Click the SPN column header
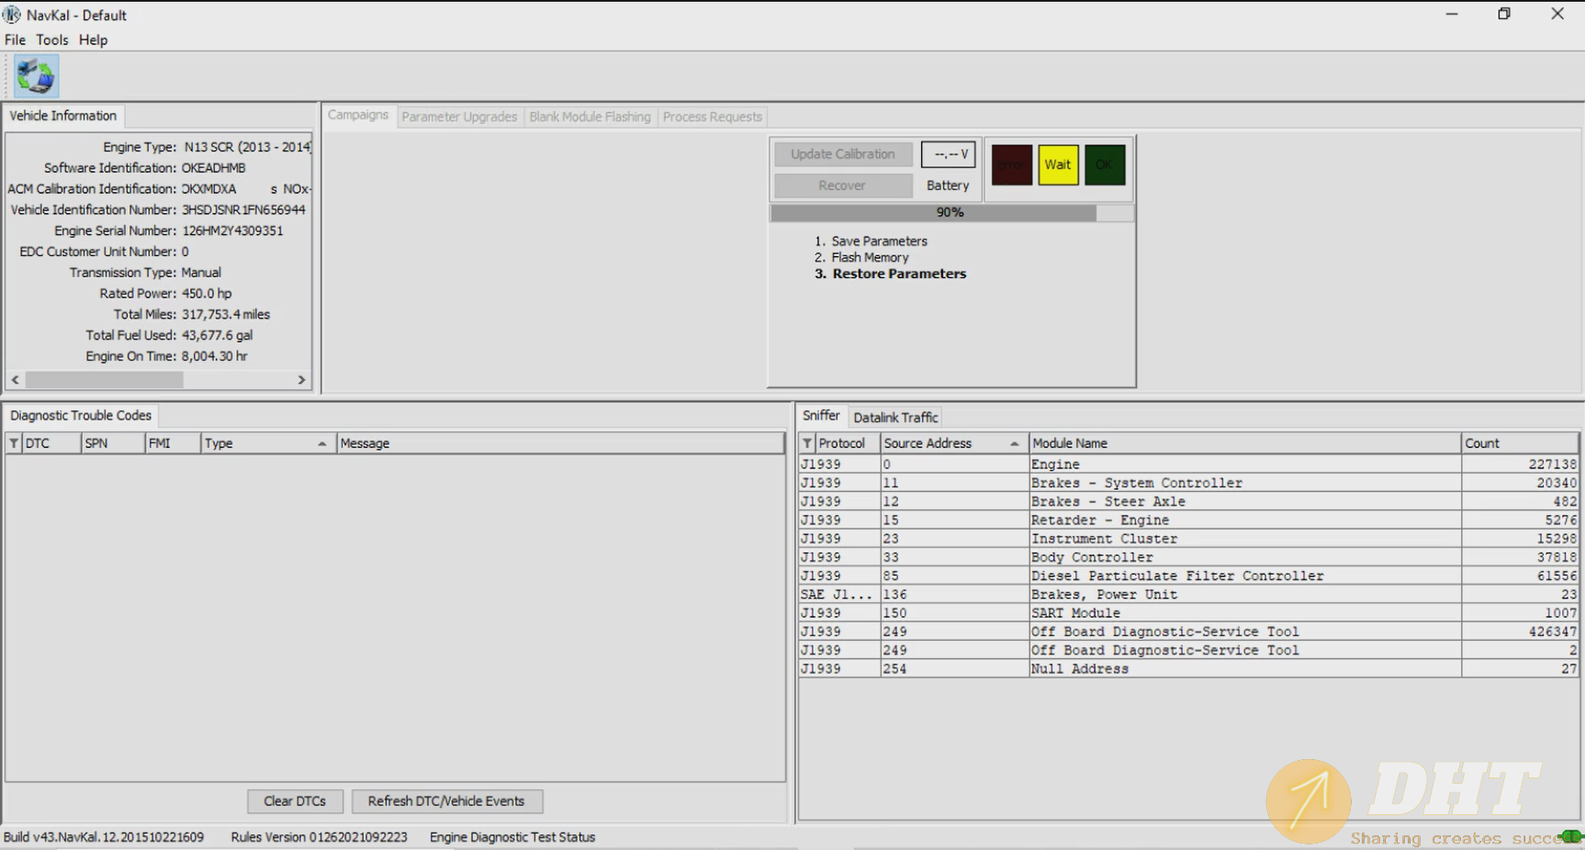 (x=113, y=443)
